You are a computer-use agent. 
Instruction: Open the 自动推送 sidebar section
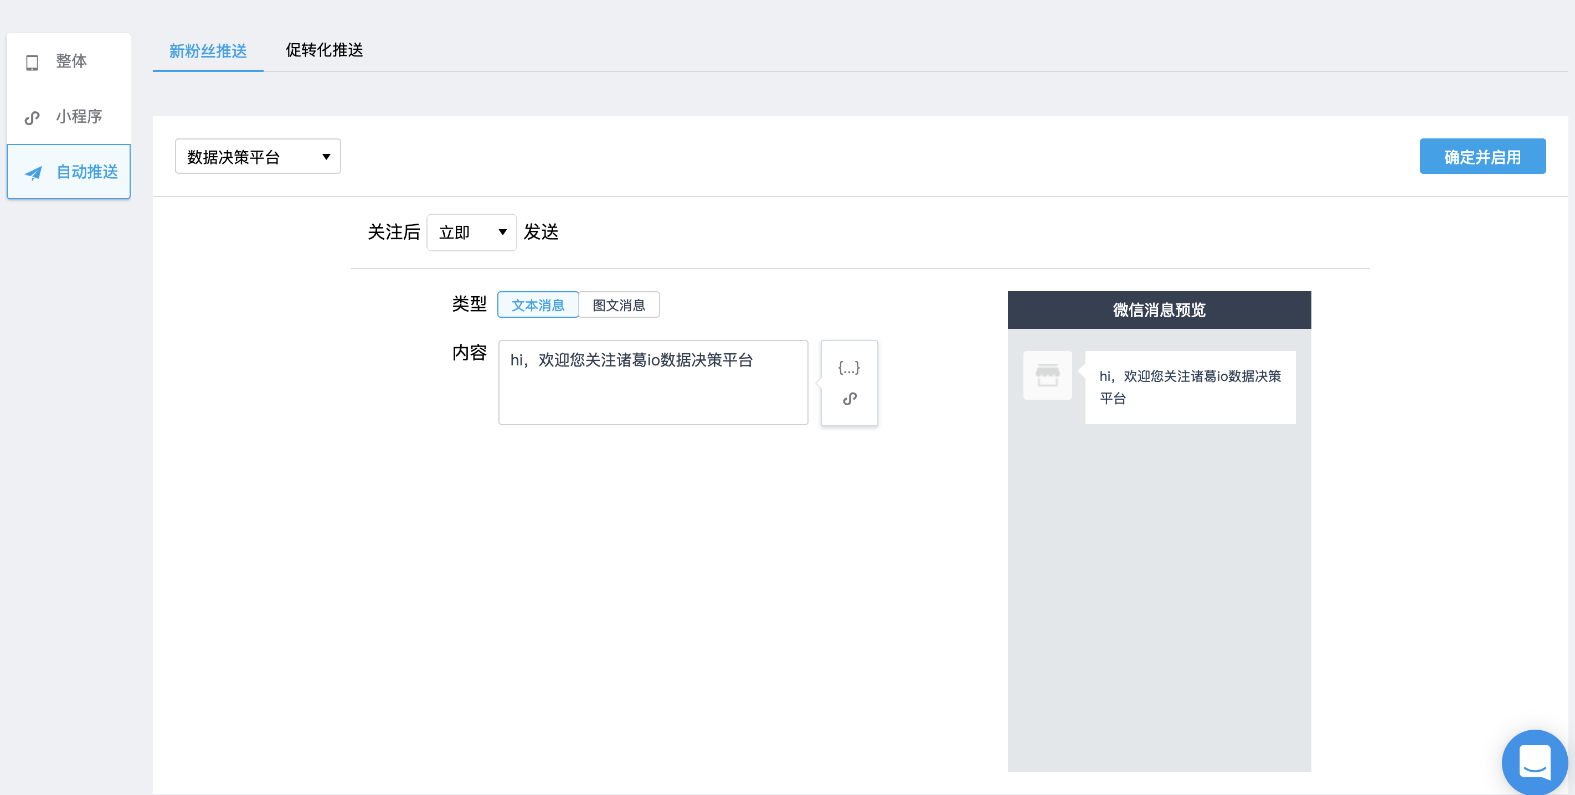[69, 172]
